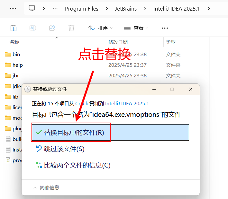Click the Crack source link in dialog

coord(82,104)
